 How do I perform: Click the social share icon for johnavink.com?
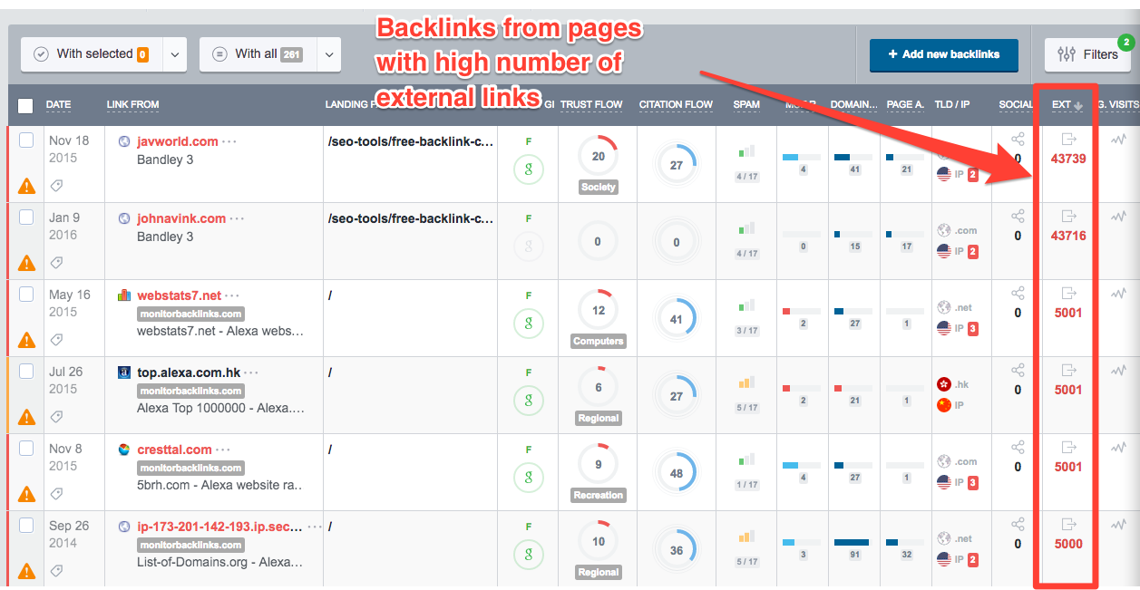pos(1018,217)
